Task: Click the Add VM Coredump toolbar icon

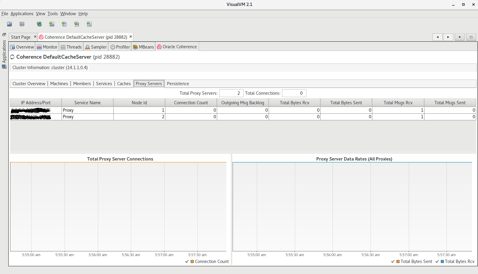Action: [x=64, y=24]
